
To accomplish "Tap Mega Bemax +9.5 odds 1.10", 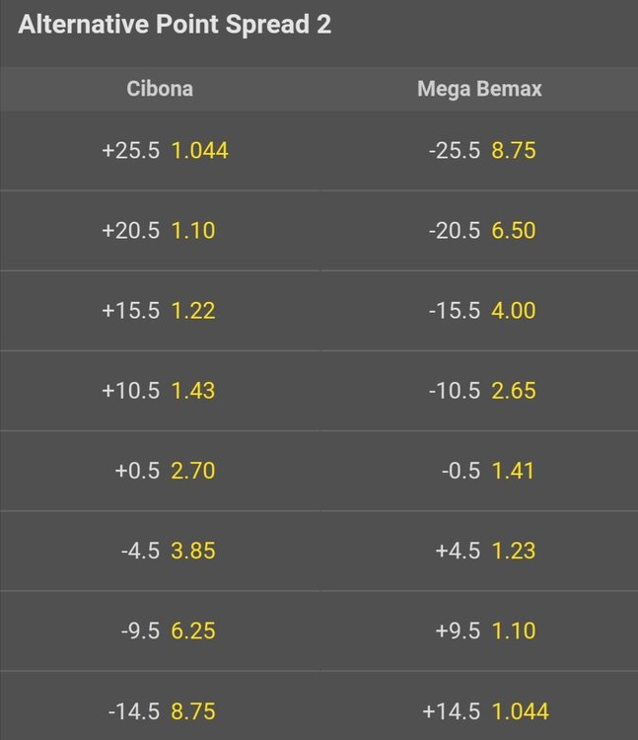I will (478, 631).
